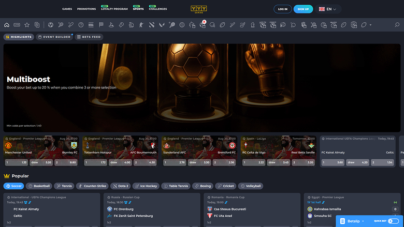Click the Log In button
Screen dimensions: 404x227
tap(282, 9)
